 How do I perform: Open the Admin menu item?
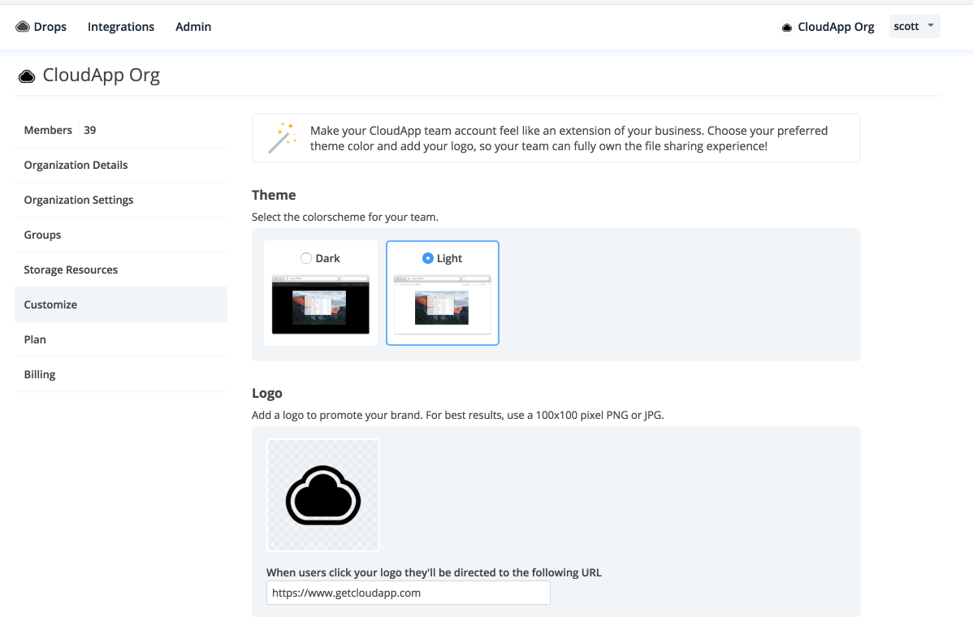pyautogui.click(x=193, y=27)
